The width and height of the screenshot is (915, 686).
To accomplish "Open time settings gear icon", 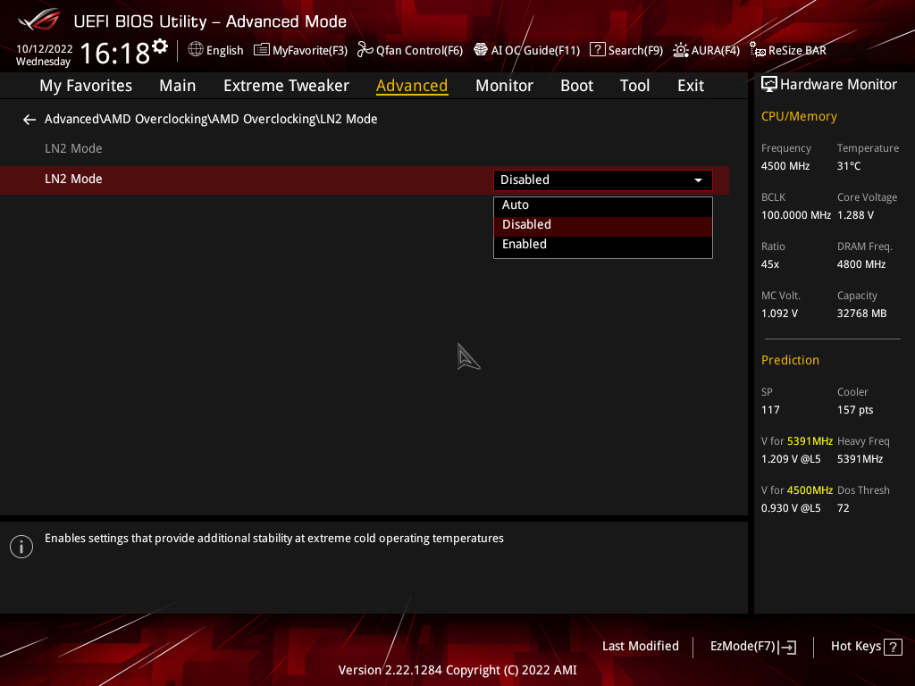I will (160, 46).
